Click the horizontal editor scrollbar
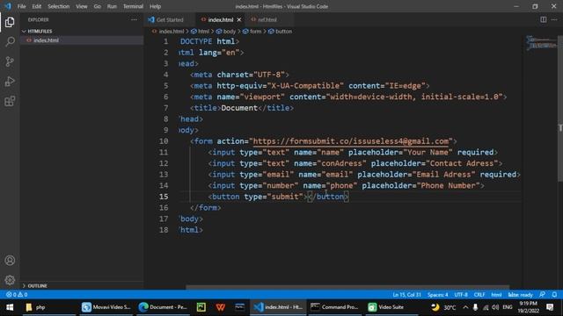 pyautogui.click(x=347, y=287)
